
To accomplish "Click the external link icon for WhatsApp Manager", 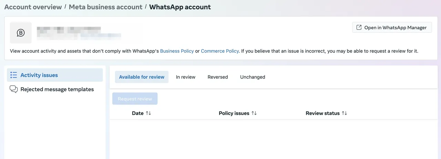I will pos(359,28).
